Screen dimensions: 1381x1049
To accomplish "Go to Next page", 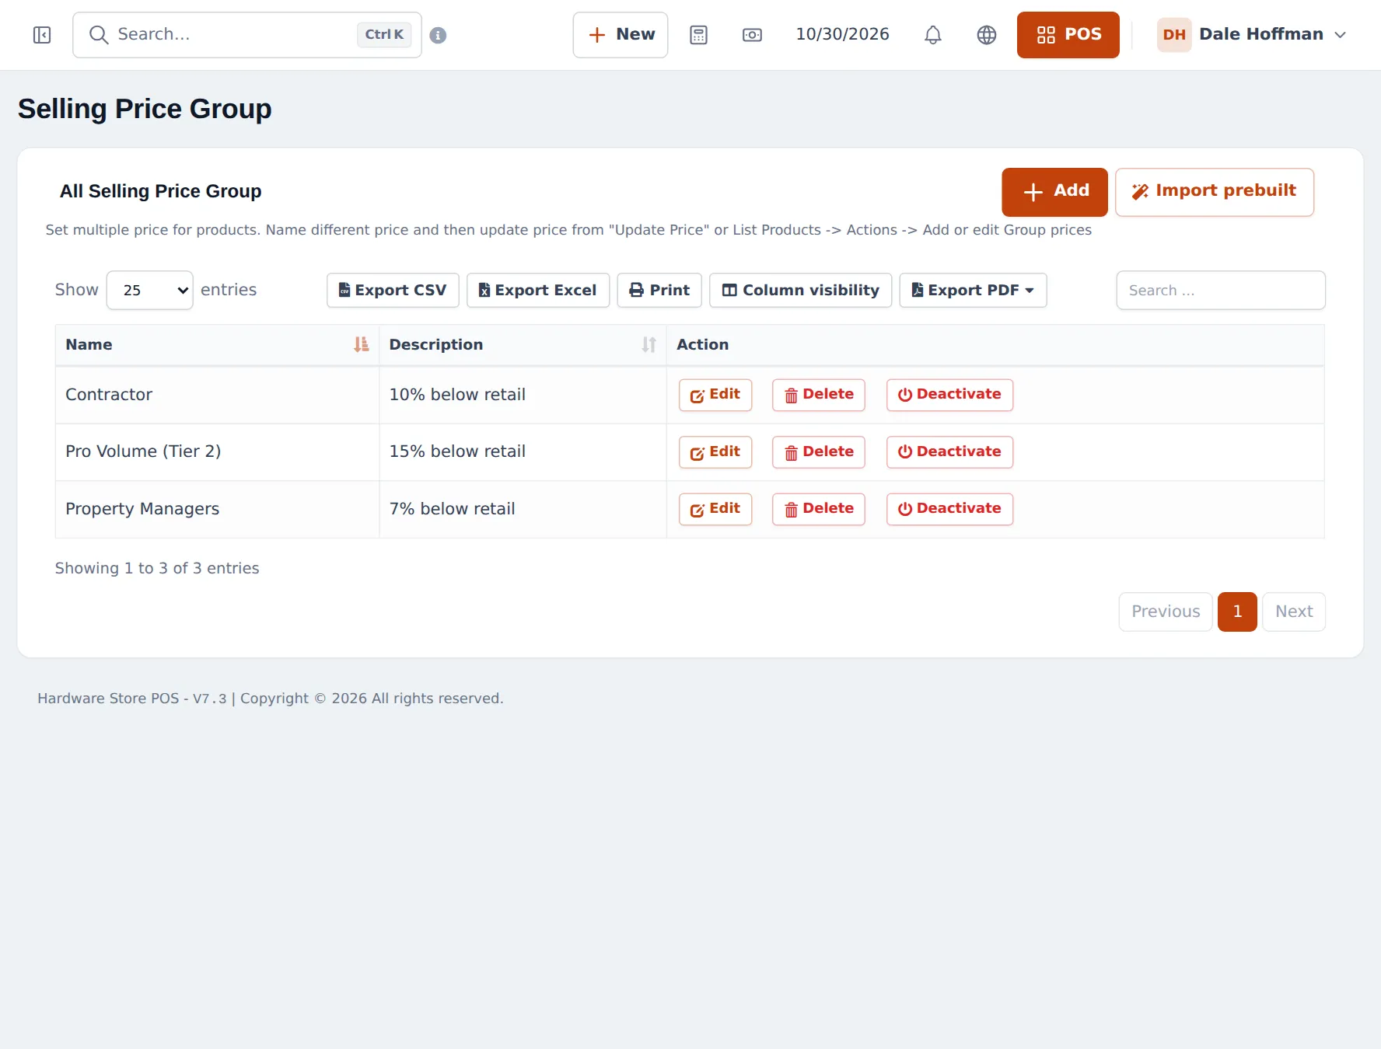I will point(1293,612).
